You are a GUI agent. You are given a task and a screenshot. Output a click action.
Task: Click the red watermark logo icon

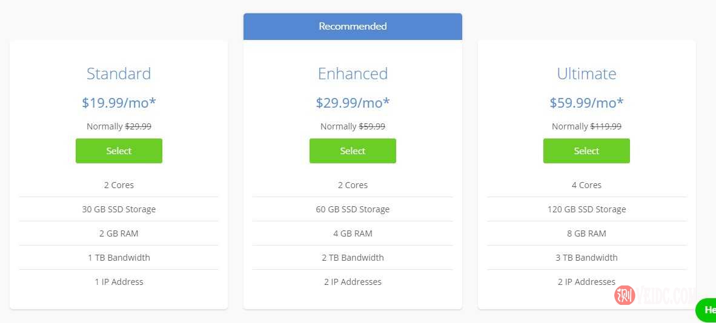tap(625, 295)
